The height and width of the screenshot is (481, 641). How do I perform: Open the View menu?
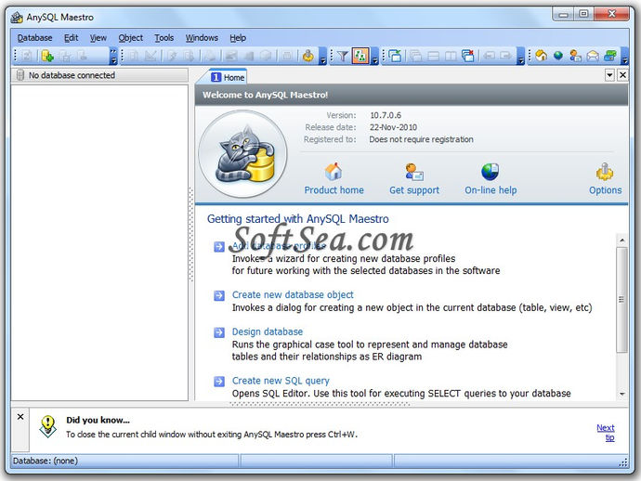tap(98, 38)
